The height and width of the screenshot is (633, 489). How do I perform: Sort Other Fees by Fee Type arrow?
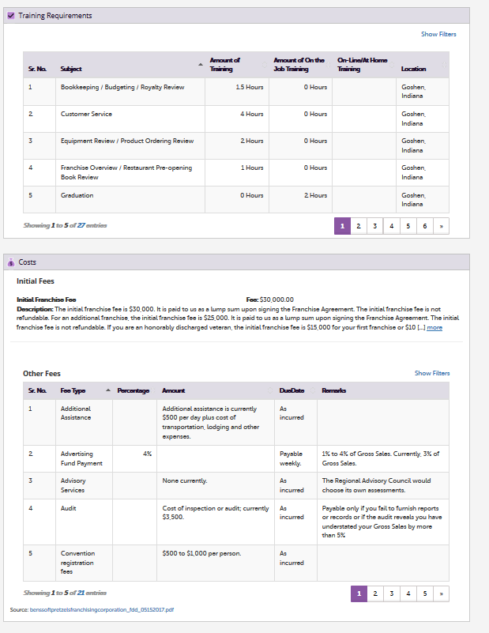point(108,390)
